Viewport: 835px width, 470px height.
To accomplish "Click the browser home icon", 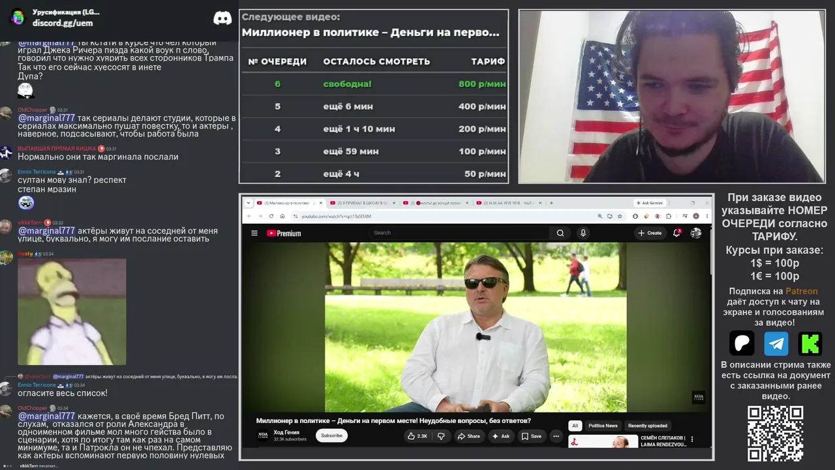I will 282,216.
